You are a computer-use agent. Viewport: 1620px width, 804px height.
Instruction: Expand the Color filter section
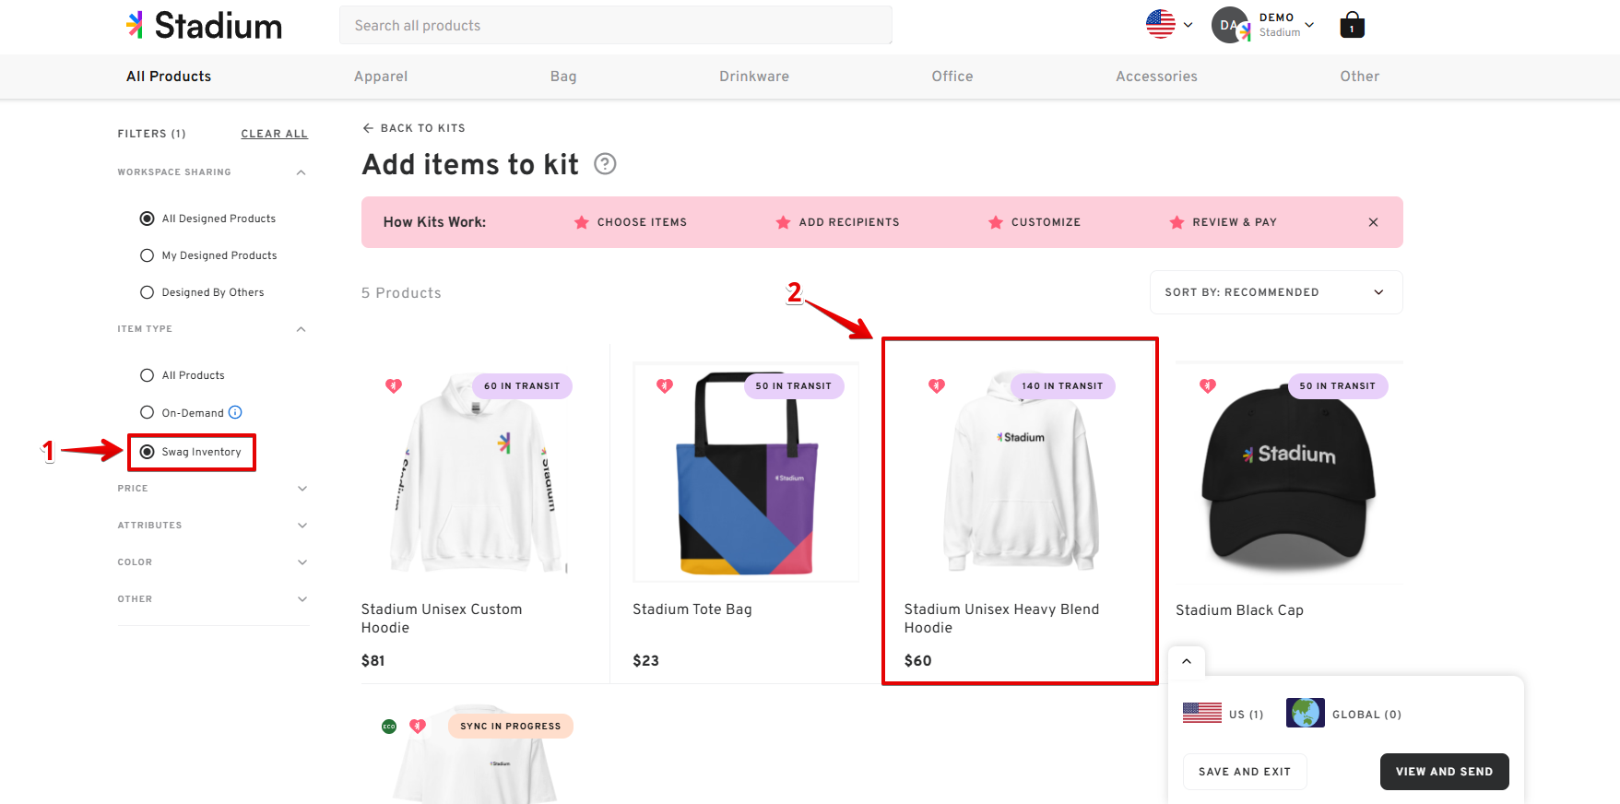pos(212,562)
